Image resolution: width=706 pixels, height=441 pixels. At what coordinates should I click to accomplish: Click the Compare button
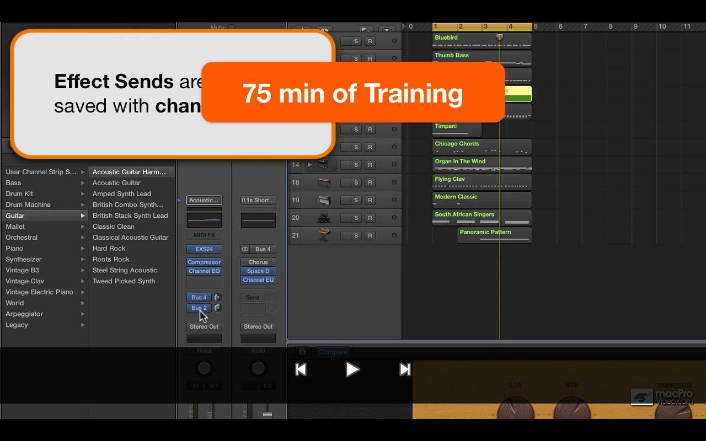pyautogui.click(x=333, y=352)
